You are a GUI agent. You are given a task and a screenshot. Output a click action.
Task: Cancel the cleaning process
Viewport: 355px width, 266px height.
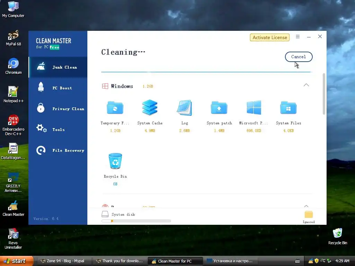(x=298, y=57)
